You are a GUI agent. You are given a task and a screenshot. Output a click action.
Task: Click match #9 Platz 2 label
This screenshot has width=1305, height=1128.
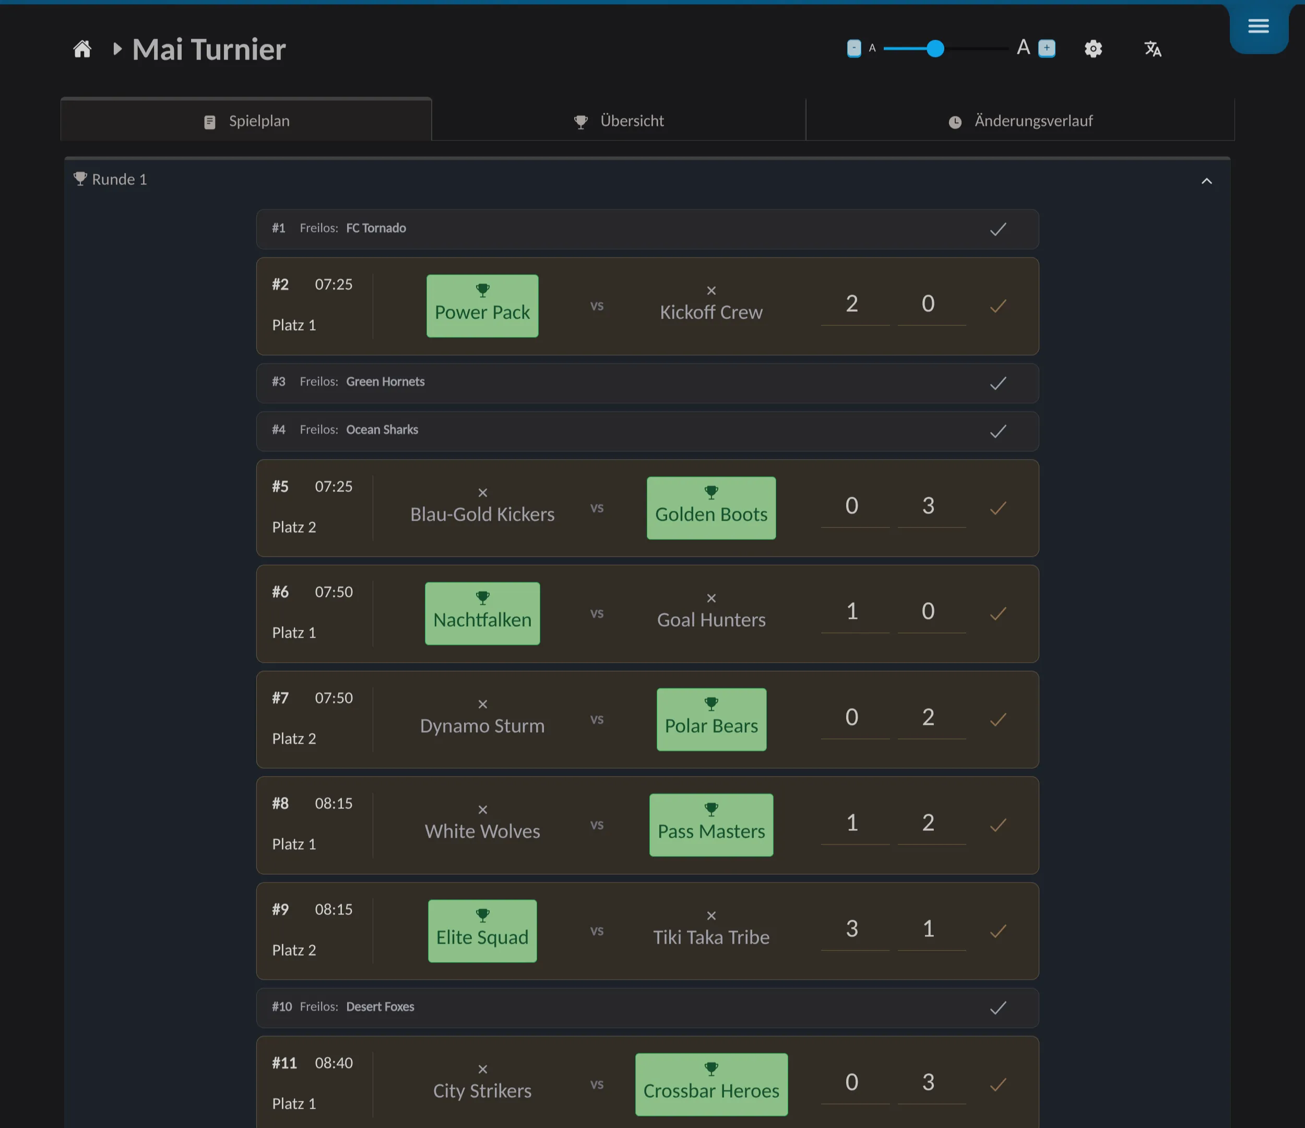[294, 950]
